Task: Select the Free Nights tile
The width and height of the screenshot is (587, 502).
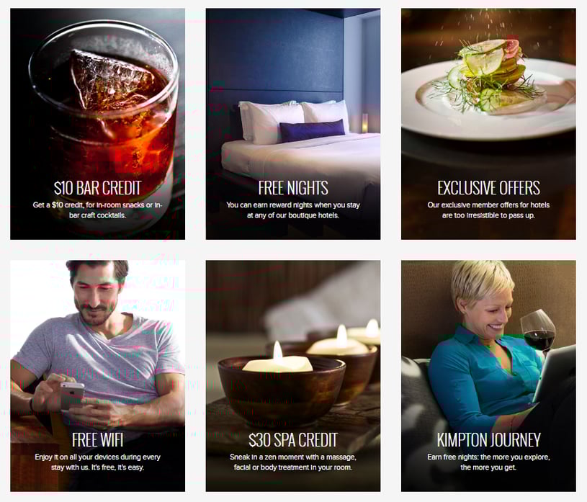Action: coord(293,124)
